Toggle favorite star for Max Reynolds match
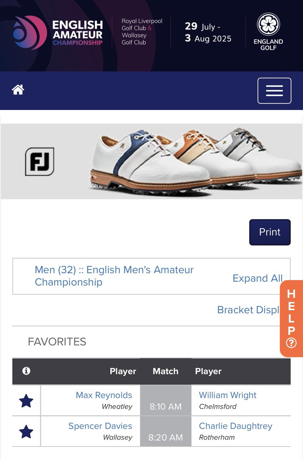 click(26, 401)
